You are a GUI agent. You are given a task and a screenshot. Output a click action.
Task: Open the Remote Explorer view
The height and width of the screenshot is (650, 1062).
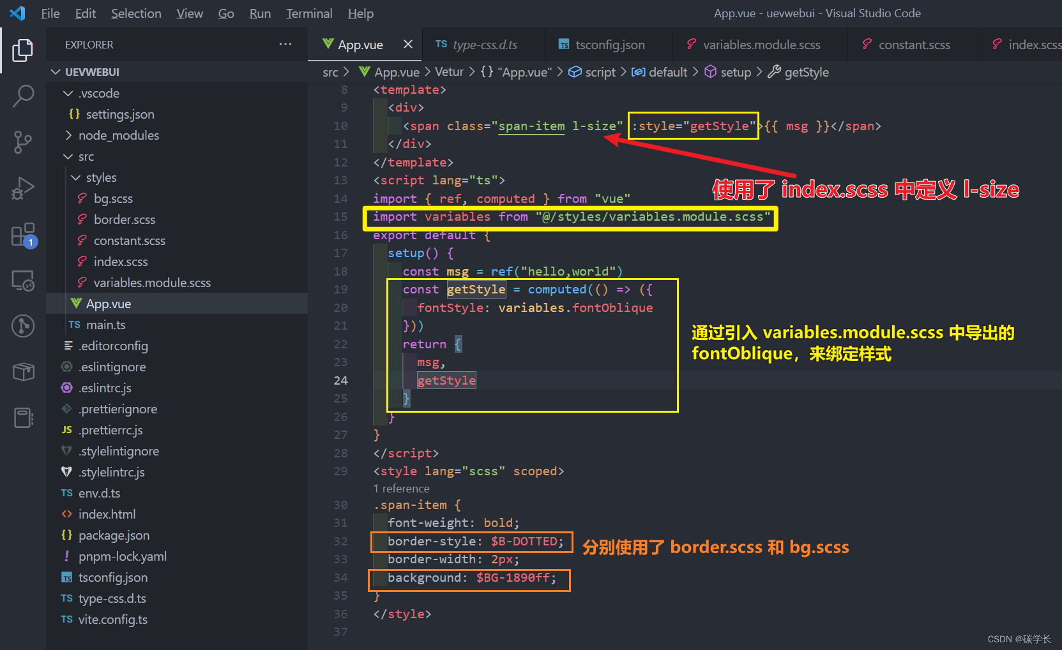pos(23,281)
